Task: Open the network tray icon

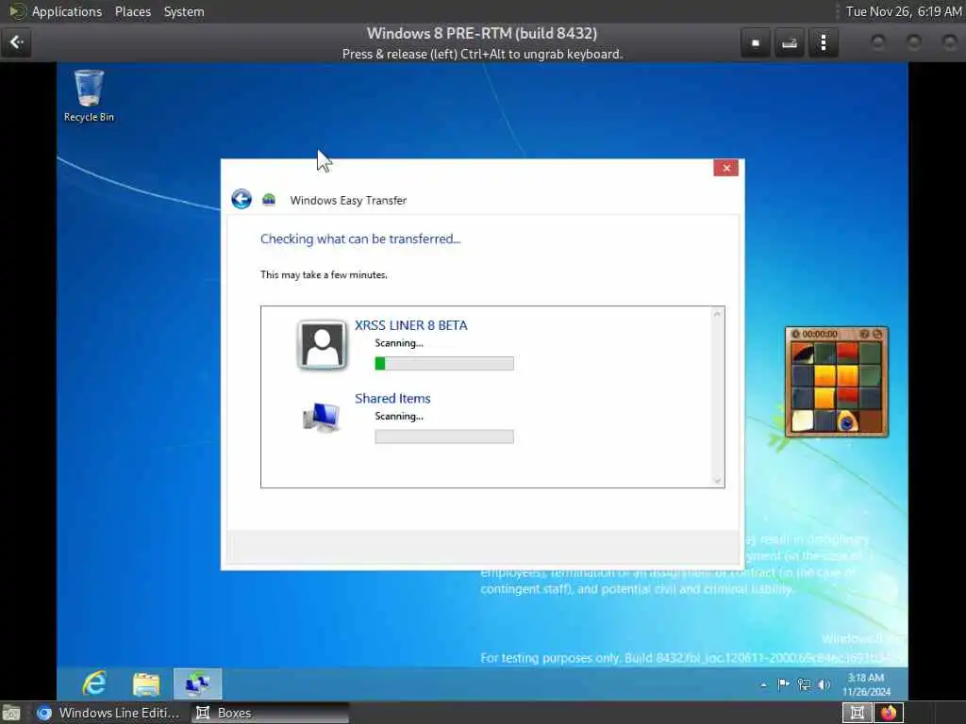Action: pyautogui.click(x=804, y=684)
